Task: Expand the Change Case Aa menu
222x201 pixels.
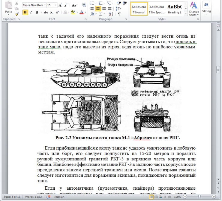Action: pyautogui.click(x=75, y=5)
